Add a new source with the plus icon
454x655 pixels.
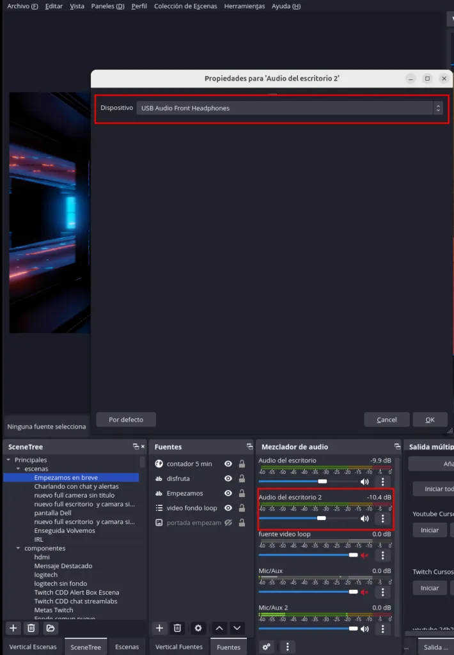pos(160,628)
